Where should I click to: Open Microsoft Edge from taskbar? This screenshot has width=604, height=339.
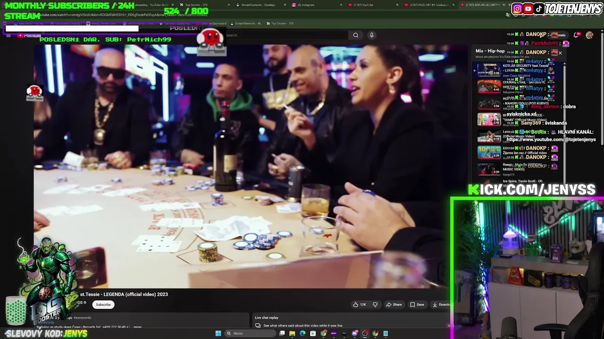coord(302,333)
